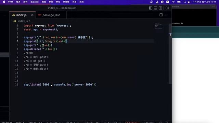
Task: Toggle the secondary side bar layout icon
Action: (160, 8)
